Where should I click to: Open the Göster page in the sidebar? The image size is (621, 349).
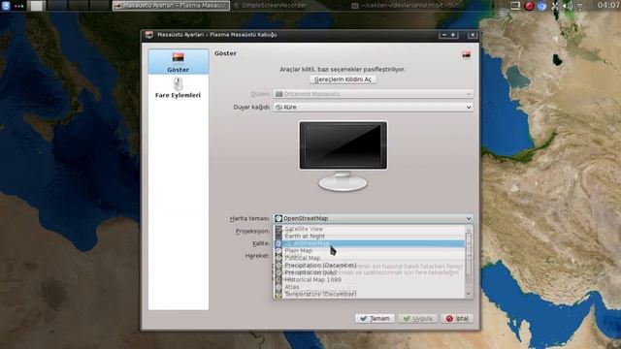click(179, 62)
